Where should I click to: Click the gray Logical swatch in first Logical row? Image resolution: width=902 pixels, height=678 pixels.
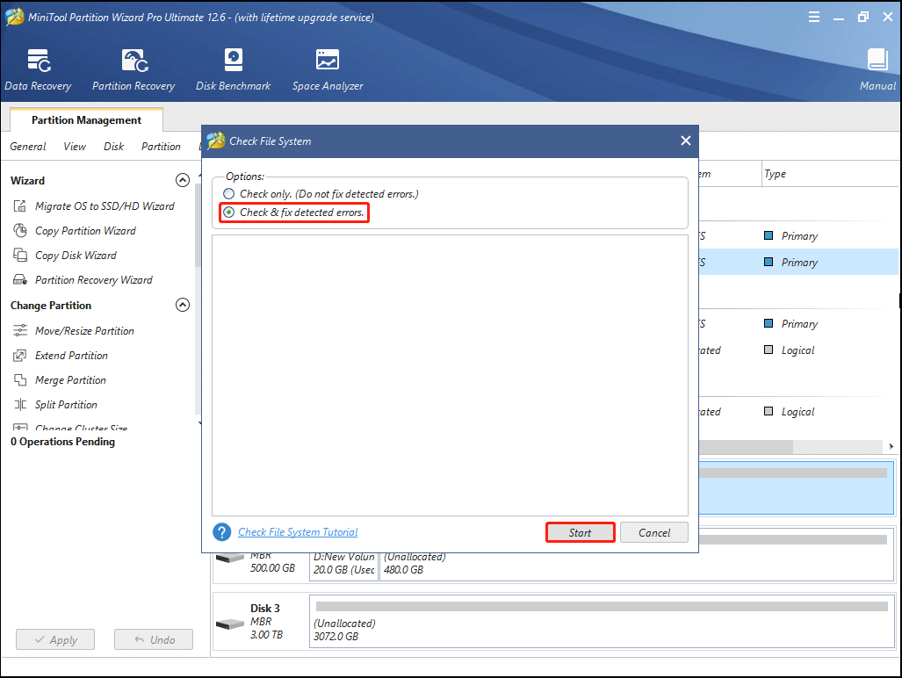coord(768,350)
